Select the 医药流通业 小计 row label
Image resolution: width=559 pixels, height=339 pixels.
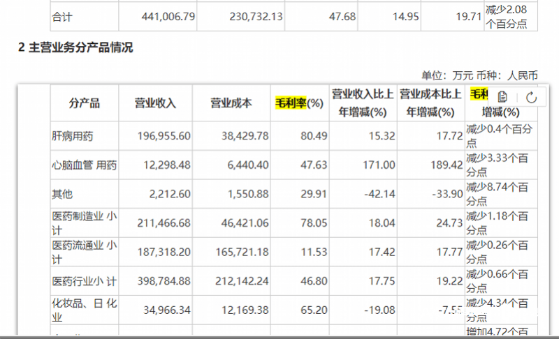click(x=84, y=253)
